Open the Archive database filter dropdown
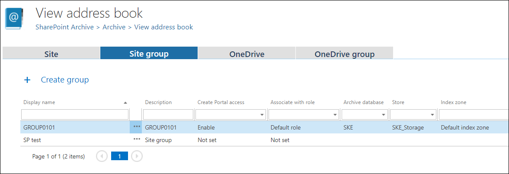 pos(384,115)
